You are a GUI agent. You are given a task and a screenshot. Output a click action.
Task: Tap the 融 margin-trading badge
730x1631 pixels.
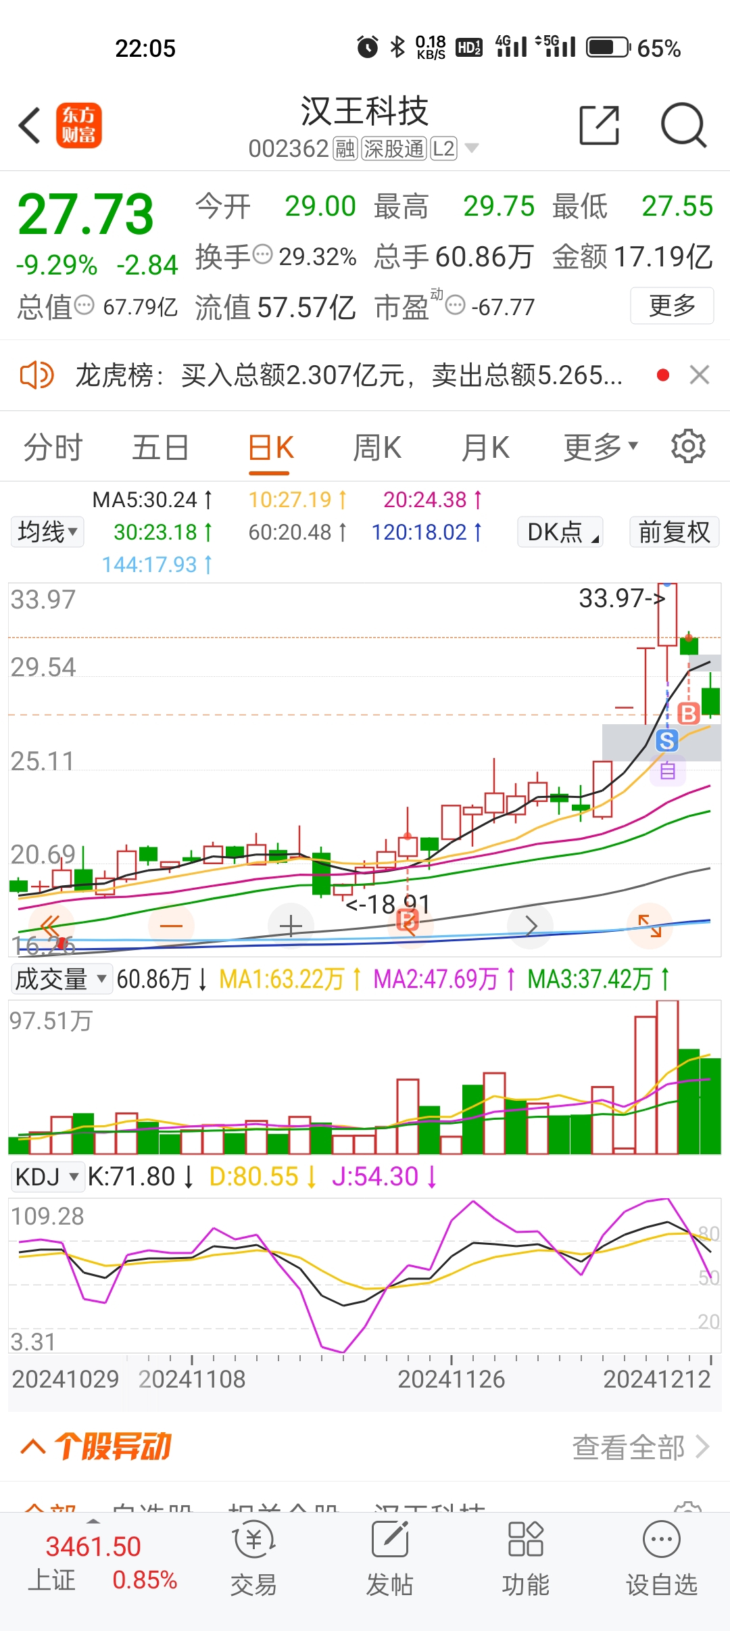[345, 148]
